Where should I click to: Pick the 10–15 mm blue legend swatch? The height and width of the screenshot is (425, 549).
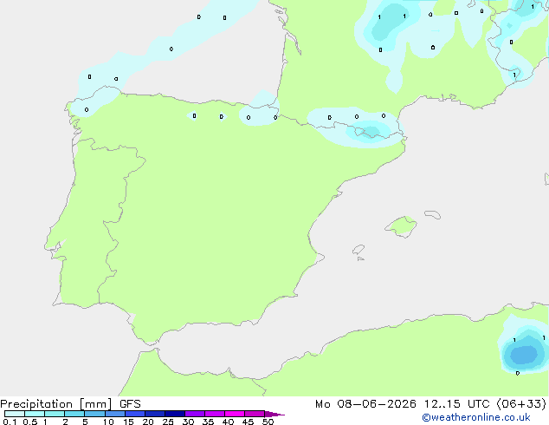pyautogui.click(x=114, y=414)
